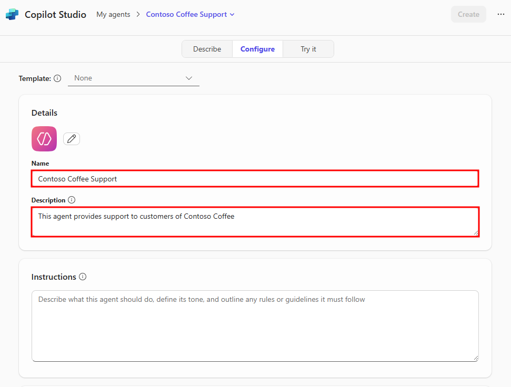
Task: Click the Copilot Studio logo icon
Action: pyautogui.click(x=12, y=15)
